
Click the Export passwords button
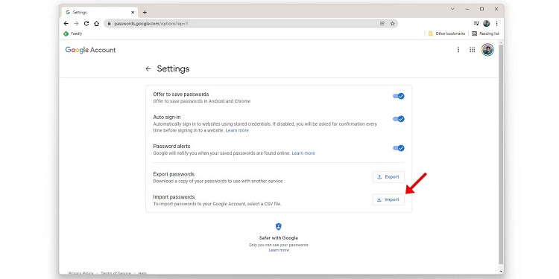388,177
